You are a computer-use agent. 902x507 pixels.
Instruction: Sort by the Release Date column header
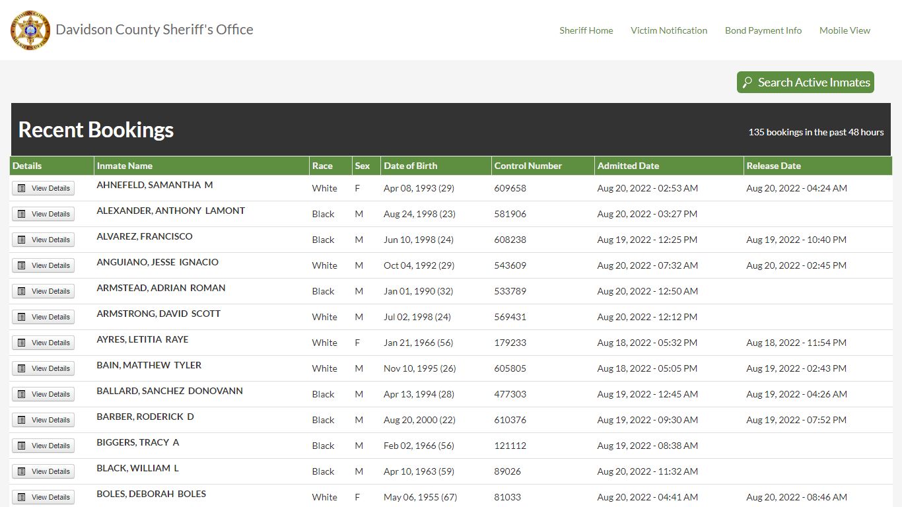(x=817, y=166)
